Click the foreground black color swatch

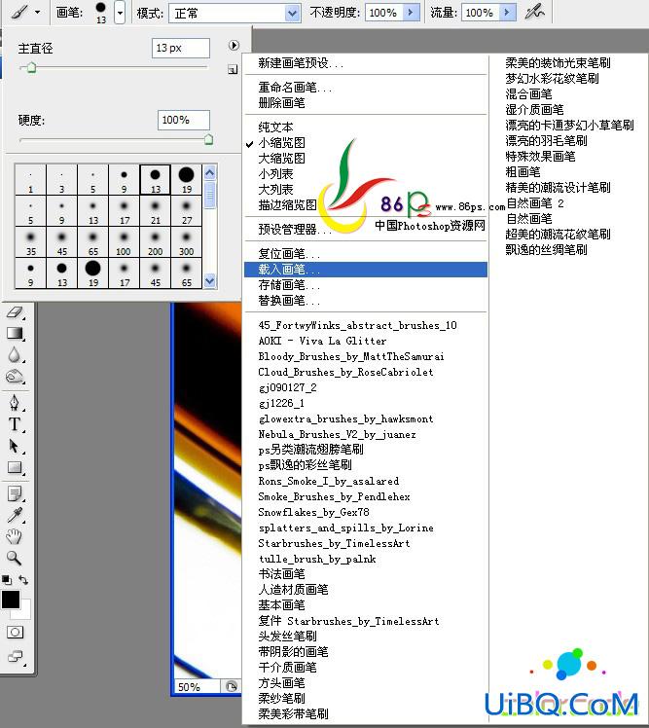[x=10, y=600]
